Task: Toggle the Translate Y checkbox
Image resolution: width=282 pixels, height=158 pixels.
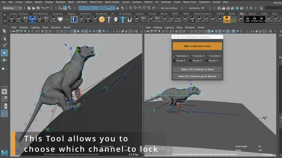Action: pyautogui.click(x=191, y=56)
